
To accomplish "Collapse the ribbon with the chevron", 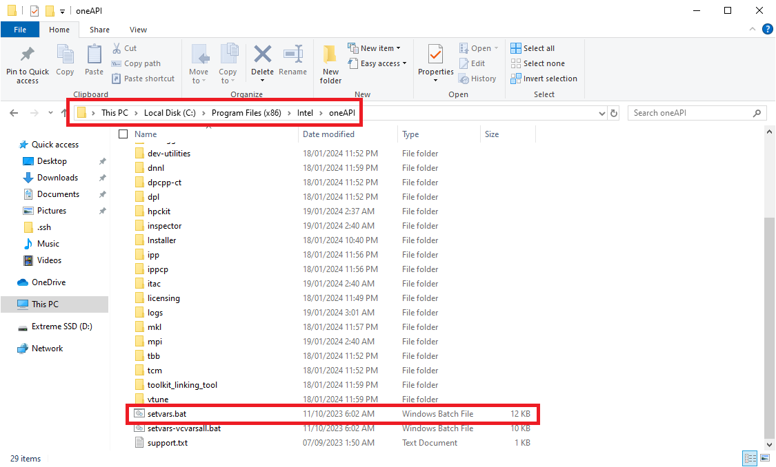I will click(753, 29).
